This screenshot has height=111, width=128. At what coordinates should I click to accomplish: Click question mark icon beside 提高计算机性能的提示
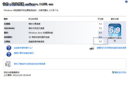pos(9,54)
